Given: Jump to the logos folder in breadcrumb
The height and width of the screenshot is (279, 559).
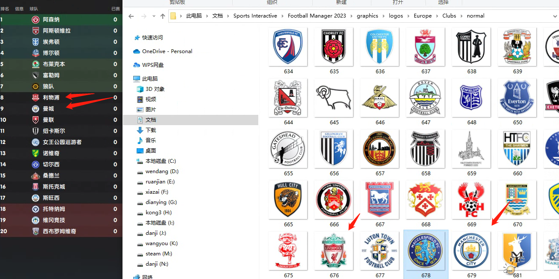Looking at the screenshot, I should tap(396, 16).
